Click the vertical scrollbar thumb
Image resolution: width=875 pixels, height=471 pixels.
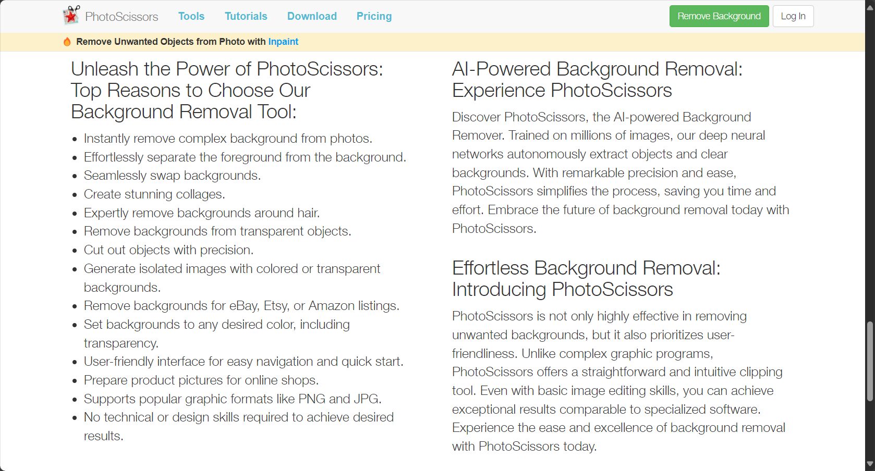(x=870, y=362)
